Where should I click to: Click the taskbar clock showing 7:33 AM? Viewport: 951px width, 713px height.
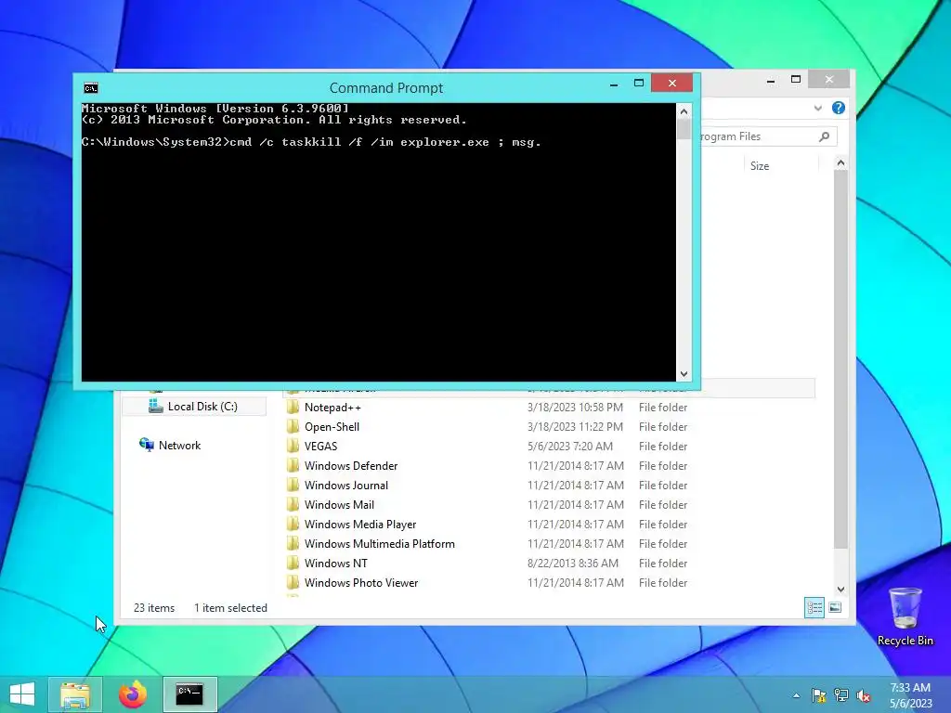(x=910, y=688)
